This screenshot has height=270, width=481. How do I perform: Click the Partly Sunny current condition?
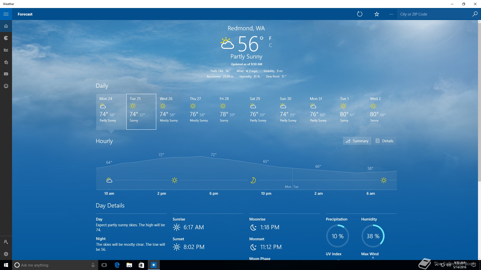tap(246, 57)
